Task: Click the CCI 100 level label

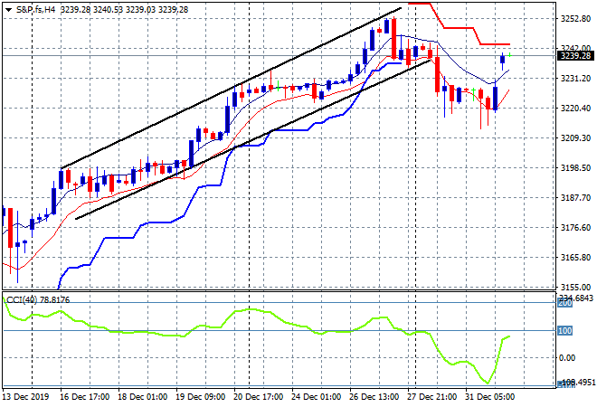Action: coord(565,330)
